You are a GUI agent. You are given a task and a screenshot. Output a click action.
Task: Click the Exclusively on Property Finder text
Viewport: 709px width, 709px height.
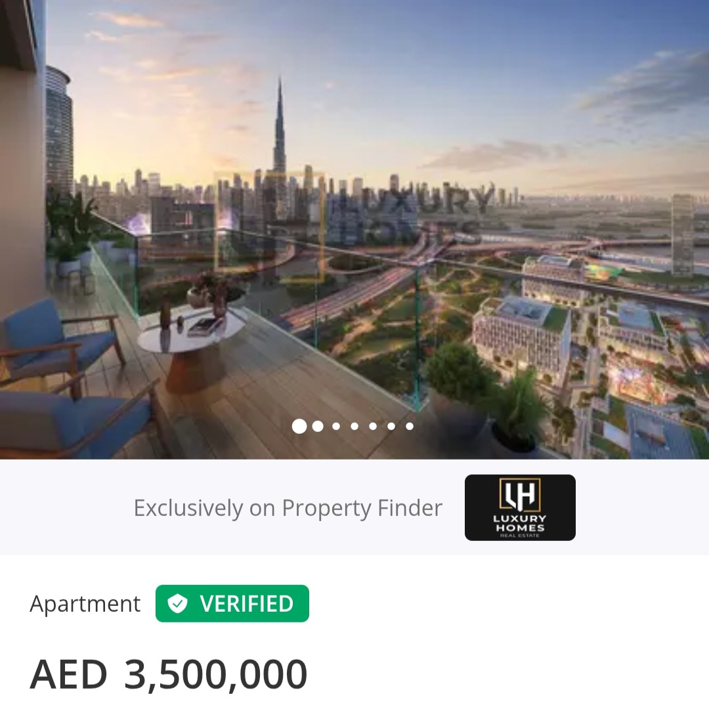pos(288,507)
